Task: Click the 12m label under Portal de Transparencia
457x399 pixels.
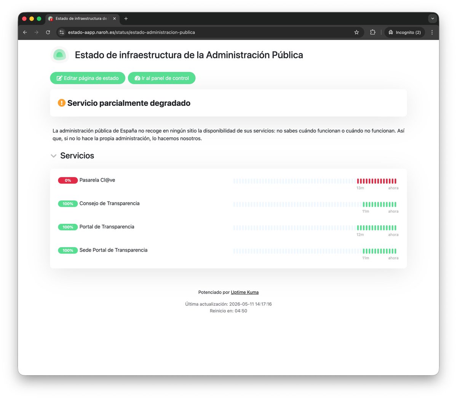Action: tap(360, 235)
